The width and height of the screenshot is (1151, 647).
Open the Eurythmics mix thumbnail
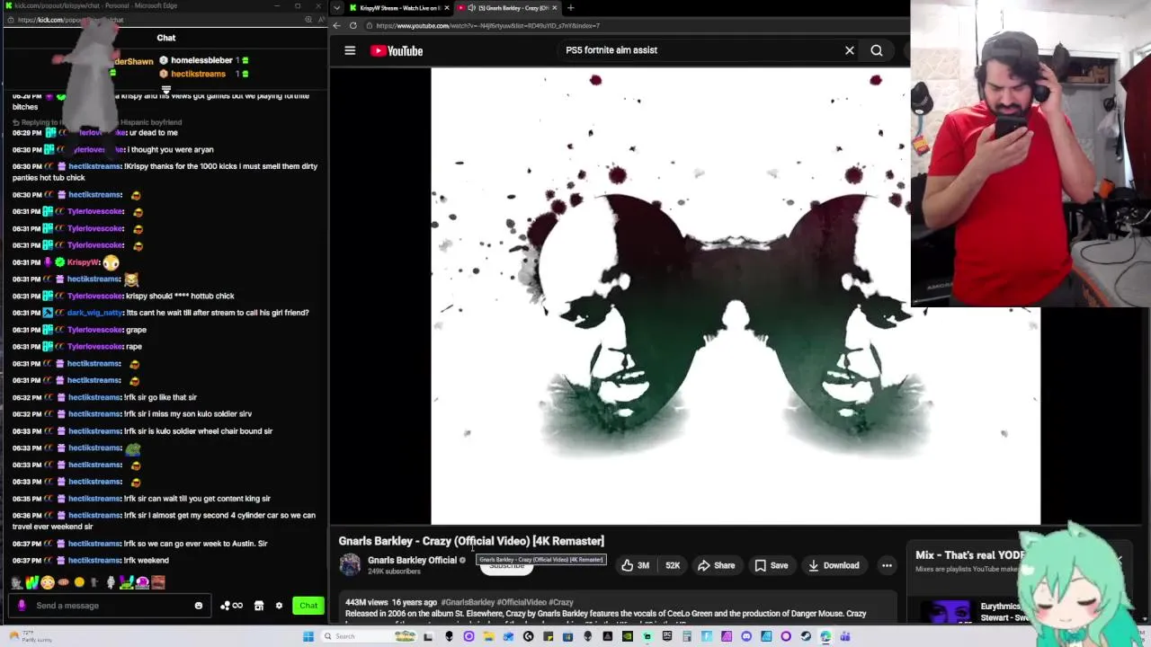(947, 612)
